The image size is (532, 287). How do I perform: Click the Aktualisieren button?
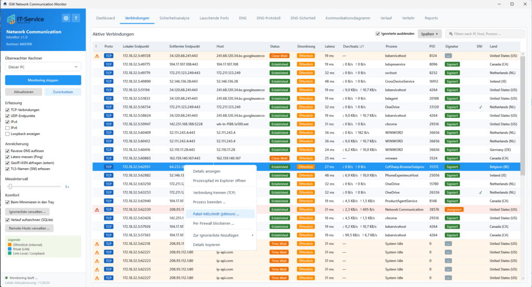(x=24, y=92)
